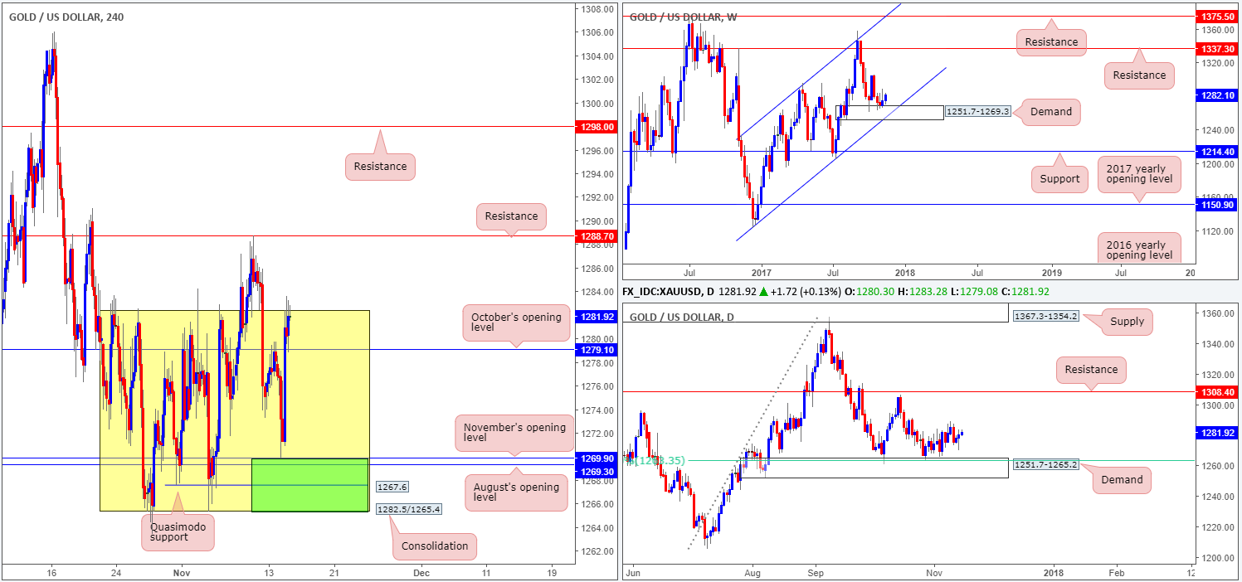Click the 1267.6 price tag
The image size is (1242, 582).
[x=392, y=487]
